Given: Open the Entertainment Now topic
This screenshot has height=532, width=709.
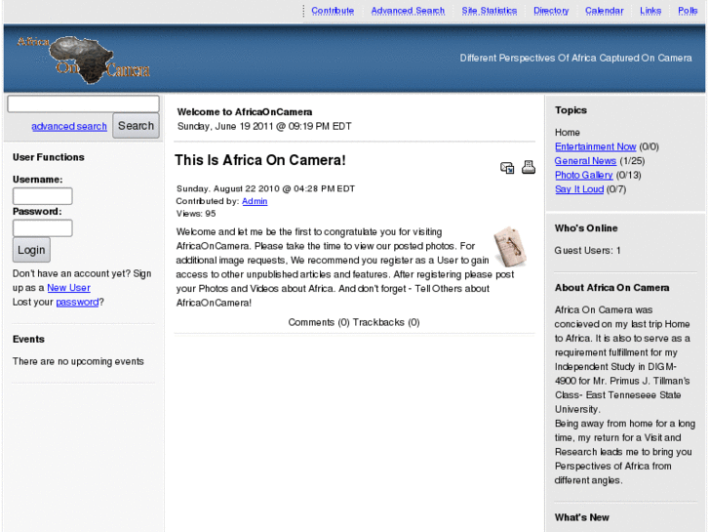Looking at the screenshot, I should tap(596, 146).
